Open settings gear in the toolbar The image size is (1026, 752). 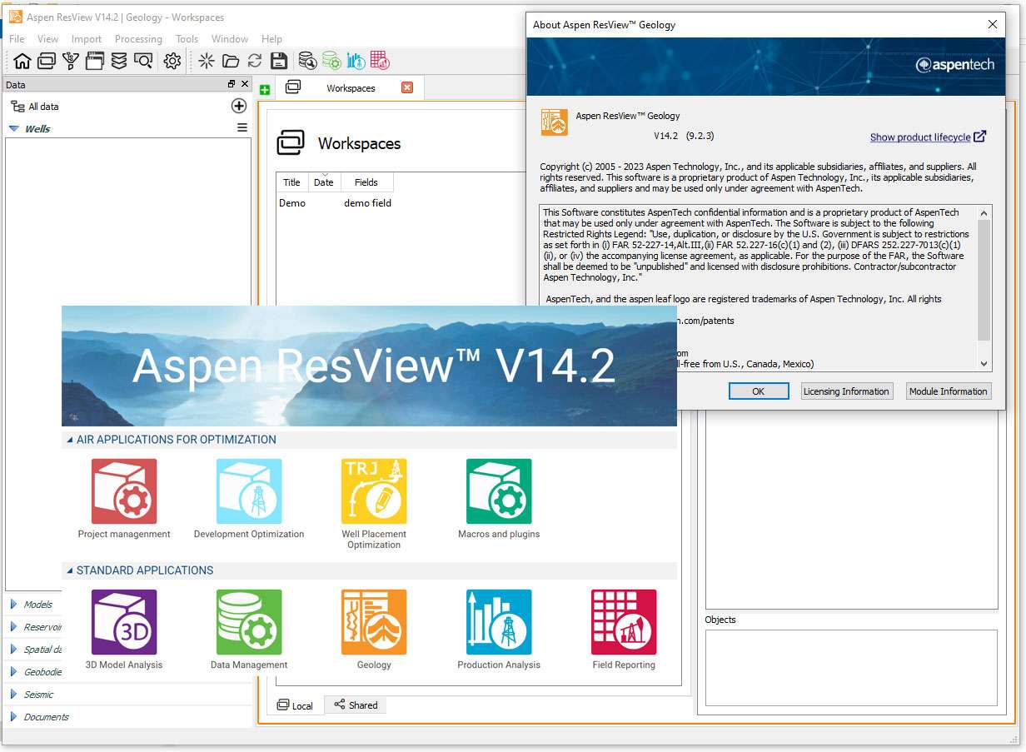tap(172, 61)
